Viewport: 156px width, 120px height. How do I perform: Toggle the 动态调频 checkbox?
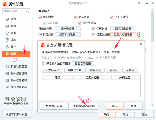(x=40, y=17)
